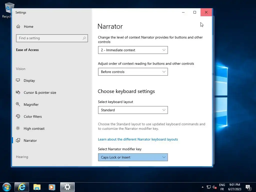
Task: Open the Standard keyboard layout dropdown
Action: (133, 110)
